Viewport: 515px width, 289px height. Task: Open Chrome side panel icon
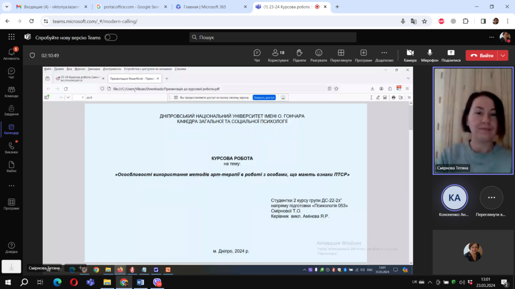click(x=483, y=21)
